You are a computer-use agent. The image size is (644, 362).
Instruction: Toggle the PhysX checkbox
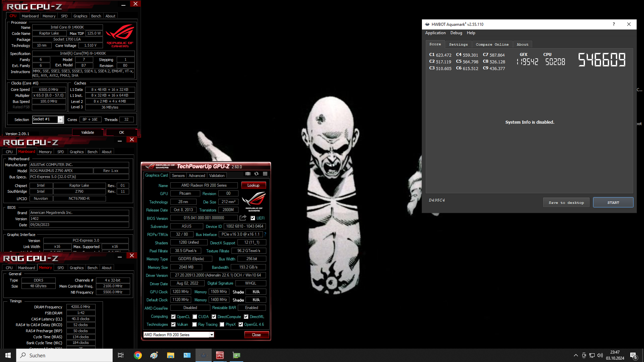[x=222, y=324]
